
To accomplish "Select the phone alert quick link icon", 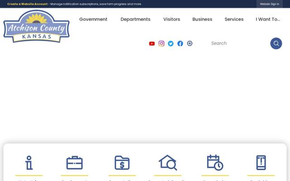I will pos(261,163).
